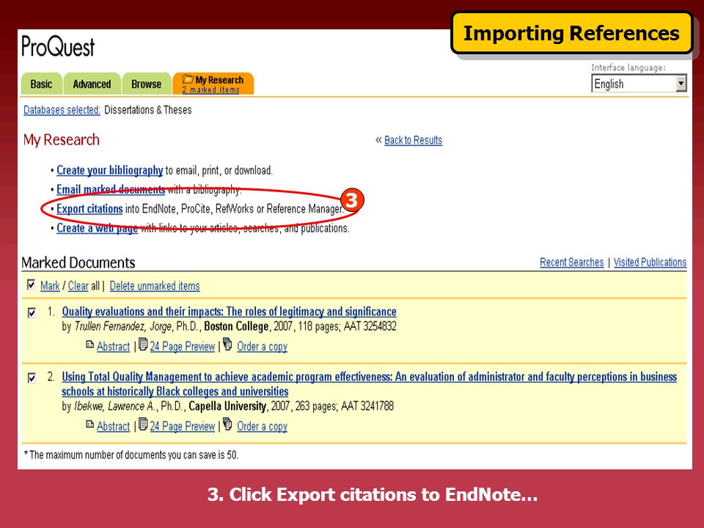
Task: Click Export citations link
Action: 89,209
